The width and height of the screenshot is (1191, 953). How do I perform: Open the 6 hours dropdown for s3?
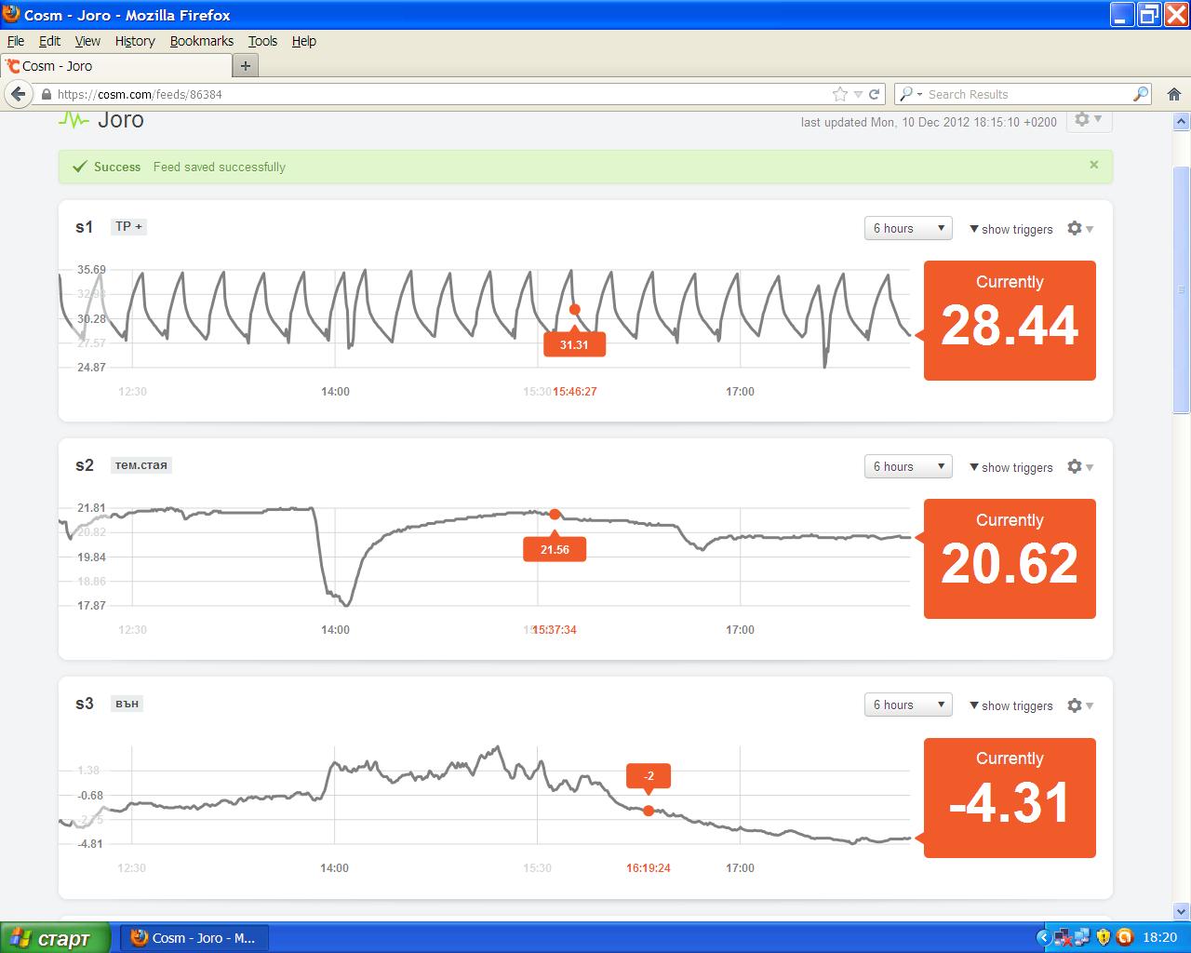pos(908,705)
